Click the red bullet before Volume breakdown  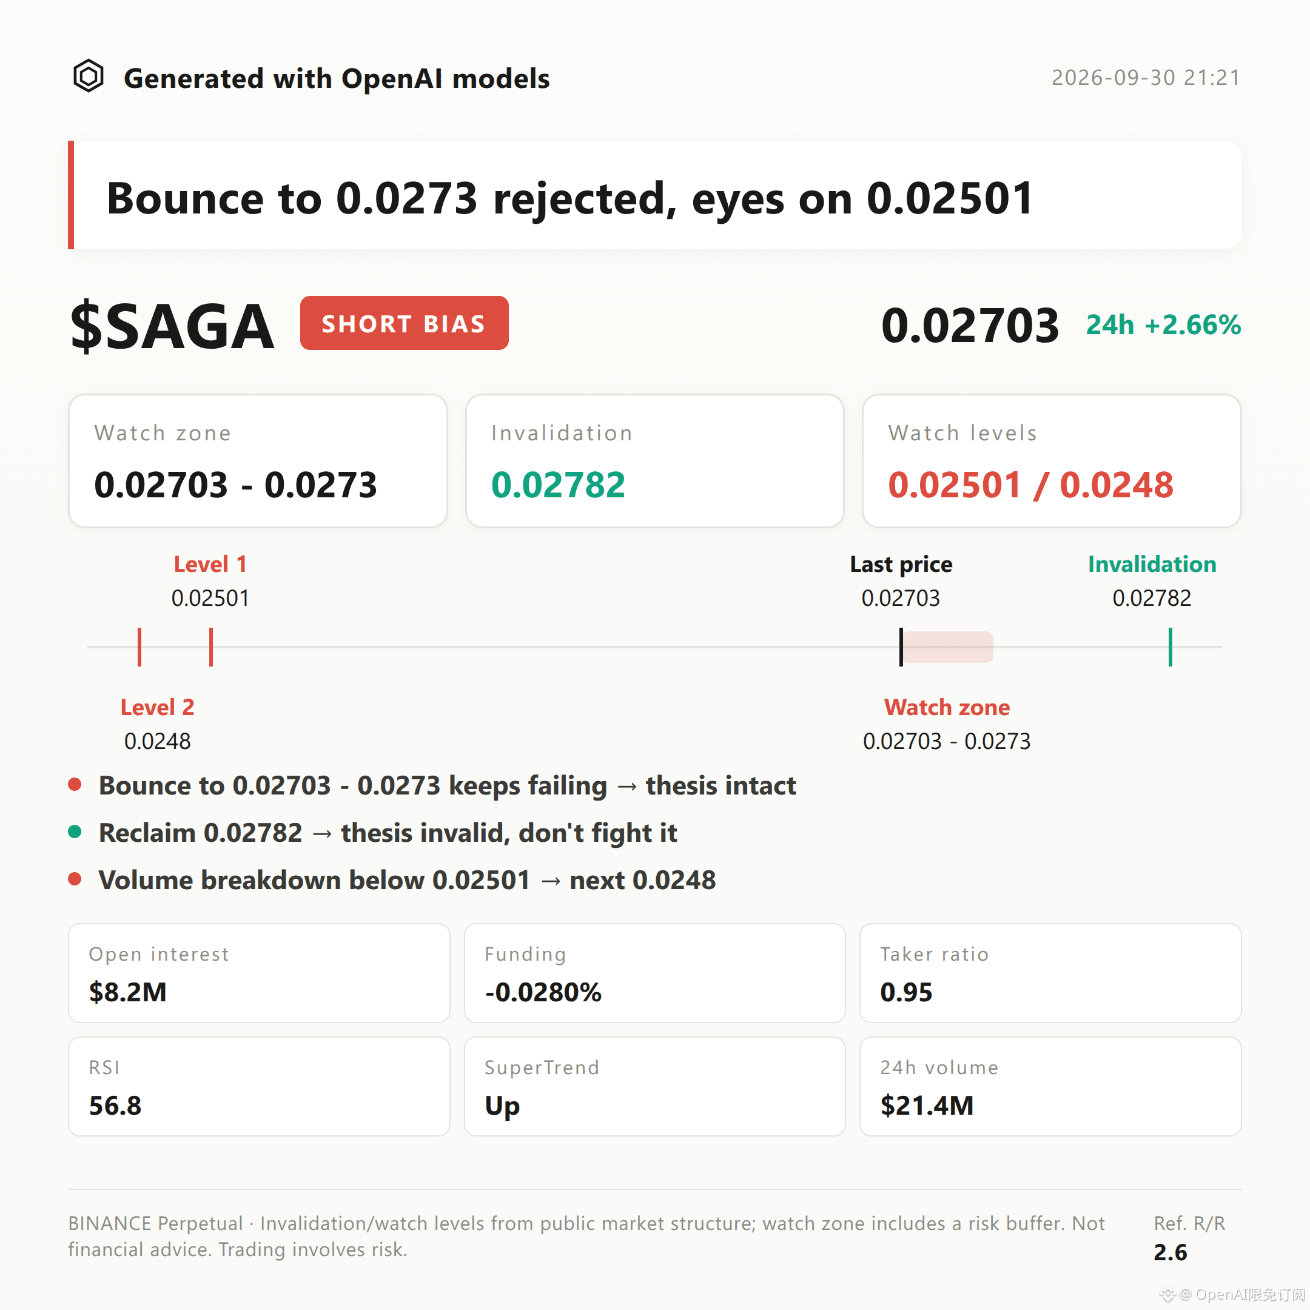point(75,879)
